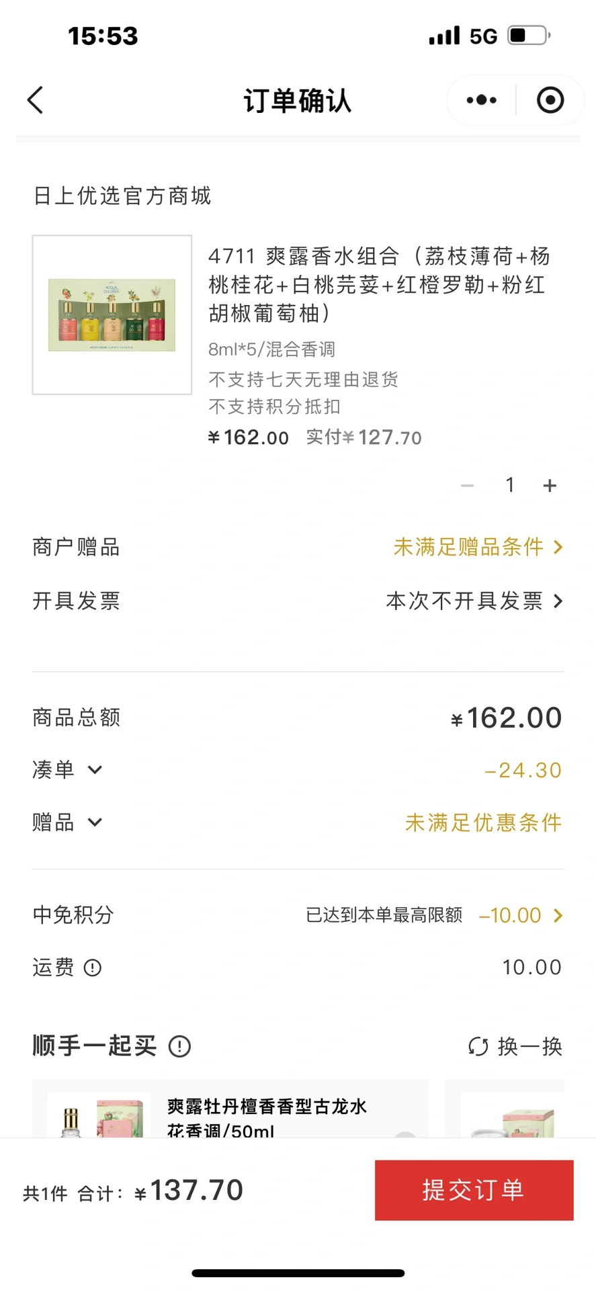Open the three-dot more menu

(481, 101)
